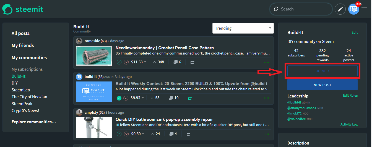The height and width of the screenshot is (147, 372).
Task: Select All posts in the sidebar
Action: point(20,33)
